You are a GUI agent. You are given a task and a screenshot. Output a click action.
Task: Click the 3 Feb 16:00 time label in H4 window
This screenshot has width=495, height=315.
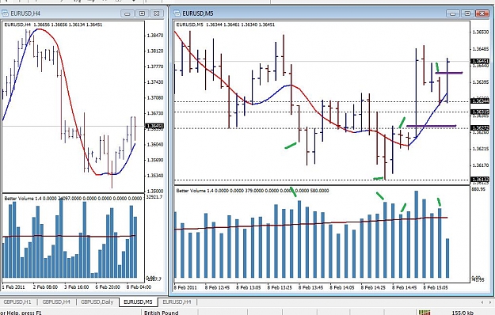tap(76, 287)
